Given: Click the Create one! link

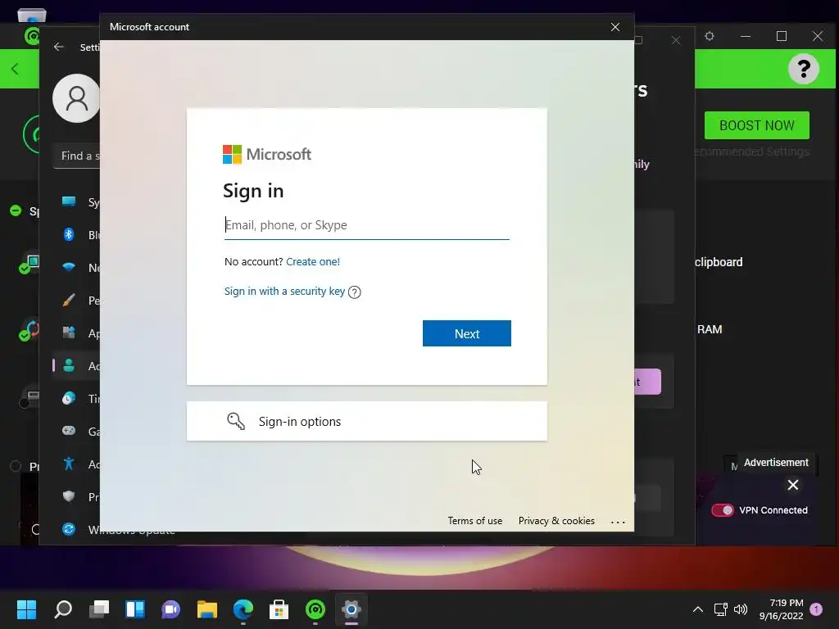Looking at the screenshot, I should [x=313, y=261].
